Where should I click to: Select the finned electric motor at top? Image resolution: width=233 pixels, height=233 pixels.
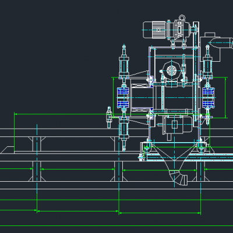click(154, 30)
